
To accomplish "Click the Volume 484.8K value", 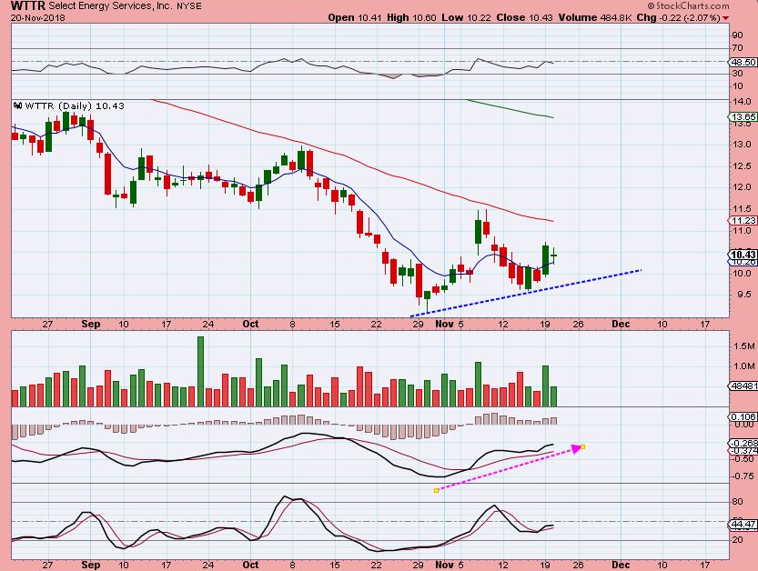I will (x=595, y=18).
